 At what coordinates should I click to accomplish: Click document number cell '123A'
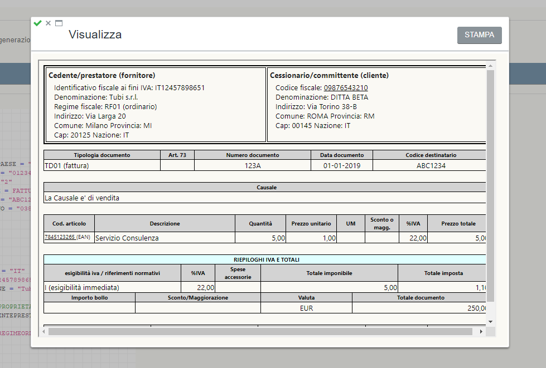pos(253,166)
